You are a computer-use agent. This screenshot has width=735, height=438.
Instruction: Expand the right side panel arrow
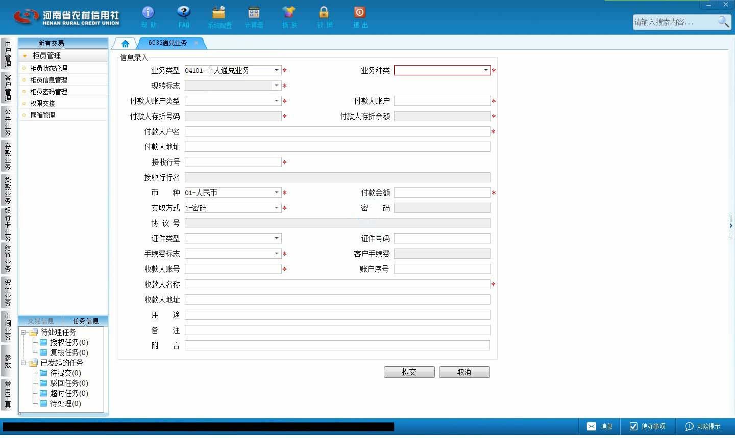pos(731,226)
